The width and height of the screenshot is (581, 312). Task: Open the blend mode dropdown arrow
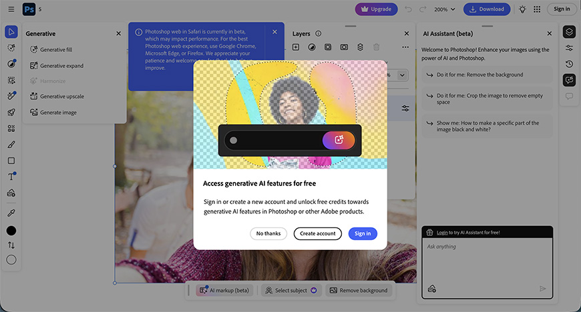click(402, 75)
